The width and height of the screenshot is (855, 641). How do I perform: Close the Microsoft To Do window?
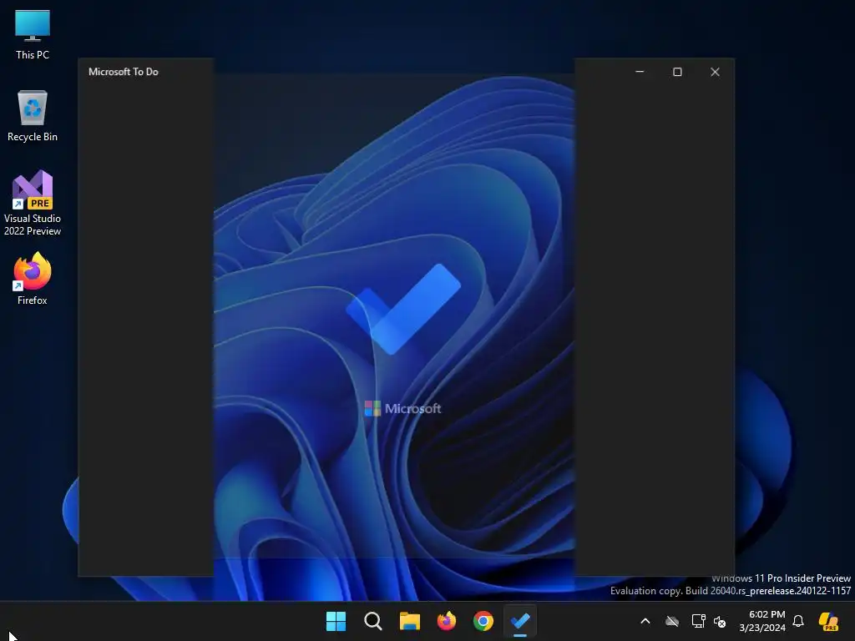pos(715,72)
